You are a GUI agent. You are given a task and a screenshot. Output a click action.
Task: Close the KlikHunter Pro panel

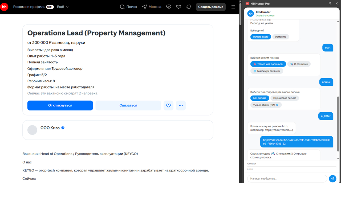click(x=337, y=3)
